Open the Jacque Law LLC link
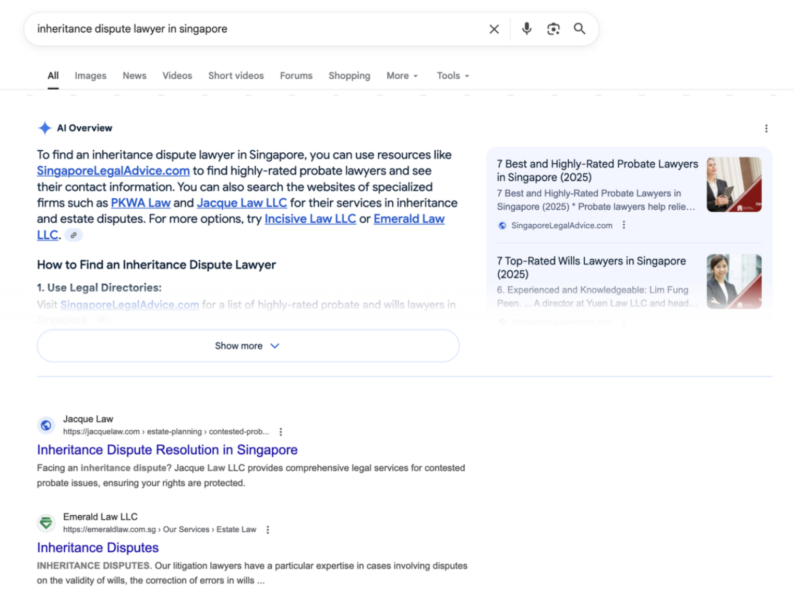This screenshot has height=607, width=794. coord(242,203)
